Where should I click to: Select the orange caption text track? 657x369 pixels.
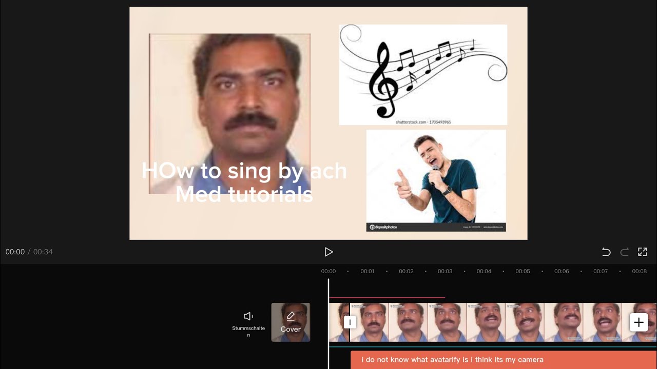click(x=504, y=360)
